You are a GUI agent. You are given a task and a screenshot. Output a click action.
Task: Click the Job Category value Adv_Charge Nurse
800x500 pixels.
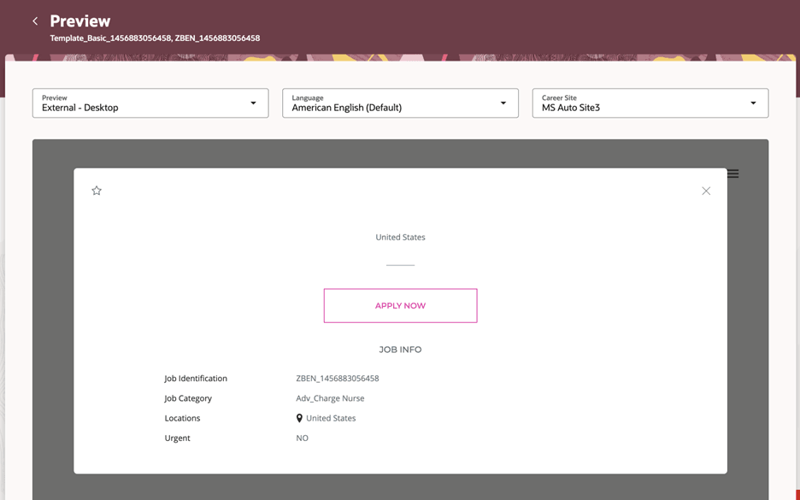point(329,397)
